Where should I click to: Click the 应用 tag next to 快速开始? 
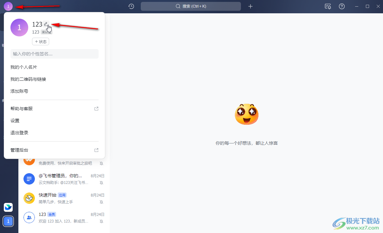62,195
